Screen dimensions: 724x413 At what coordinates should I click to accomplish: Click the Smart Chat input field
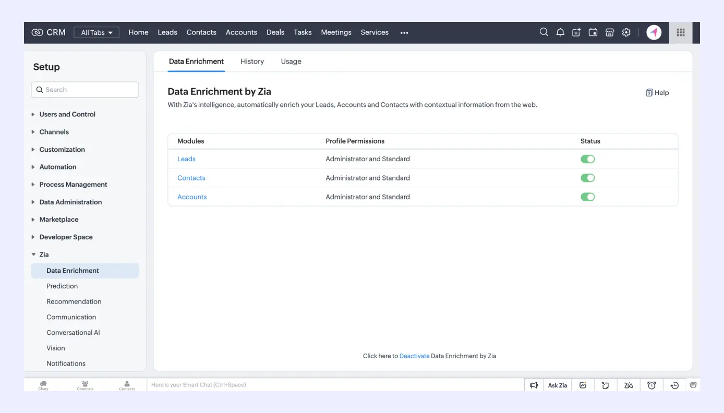(x=335, y=385)
